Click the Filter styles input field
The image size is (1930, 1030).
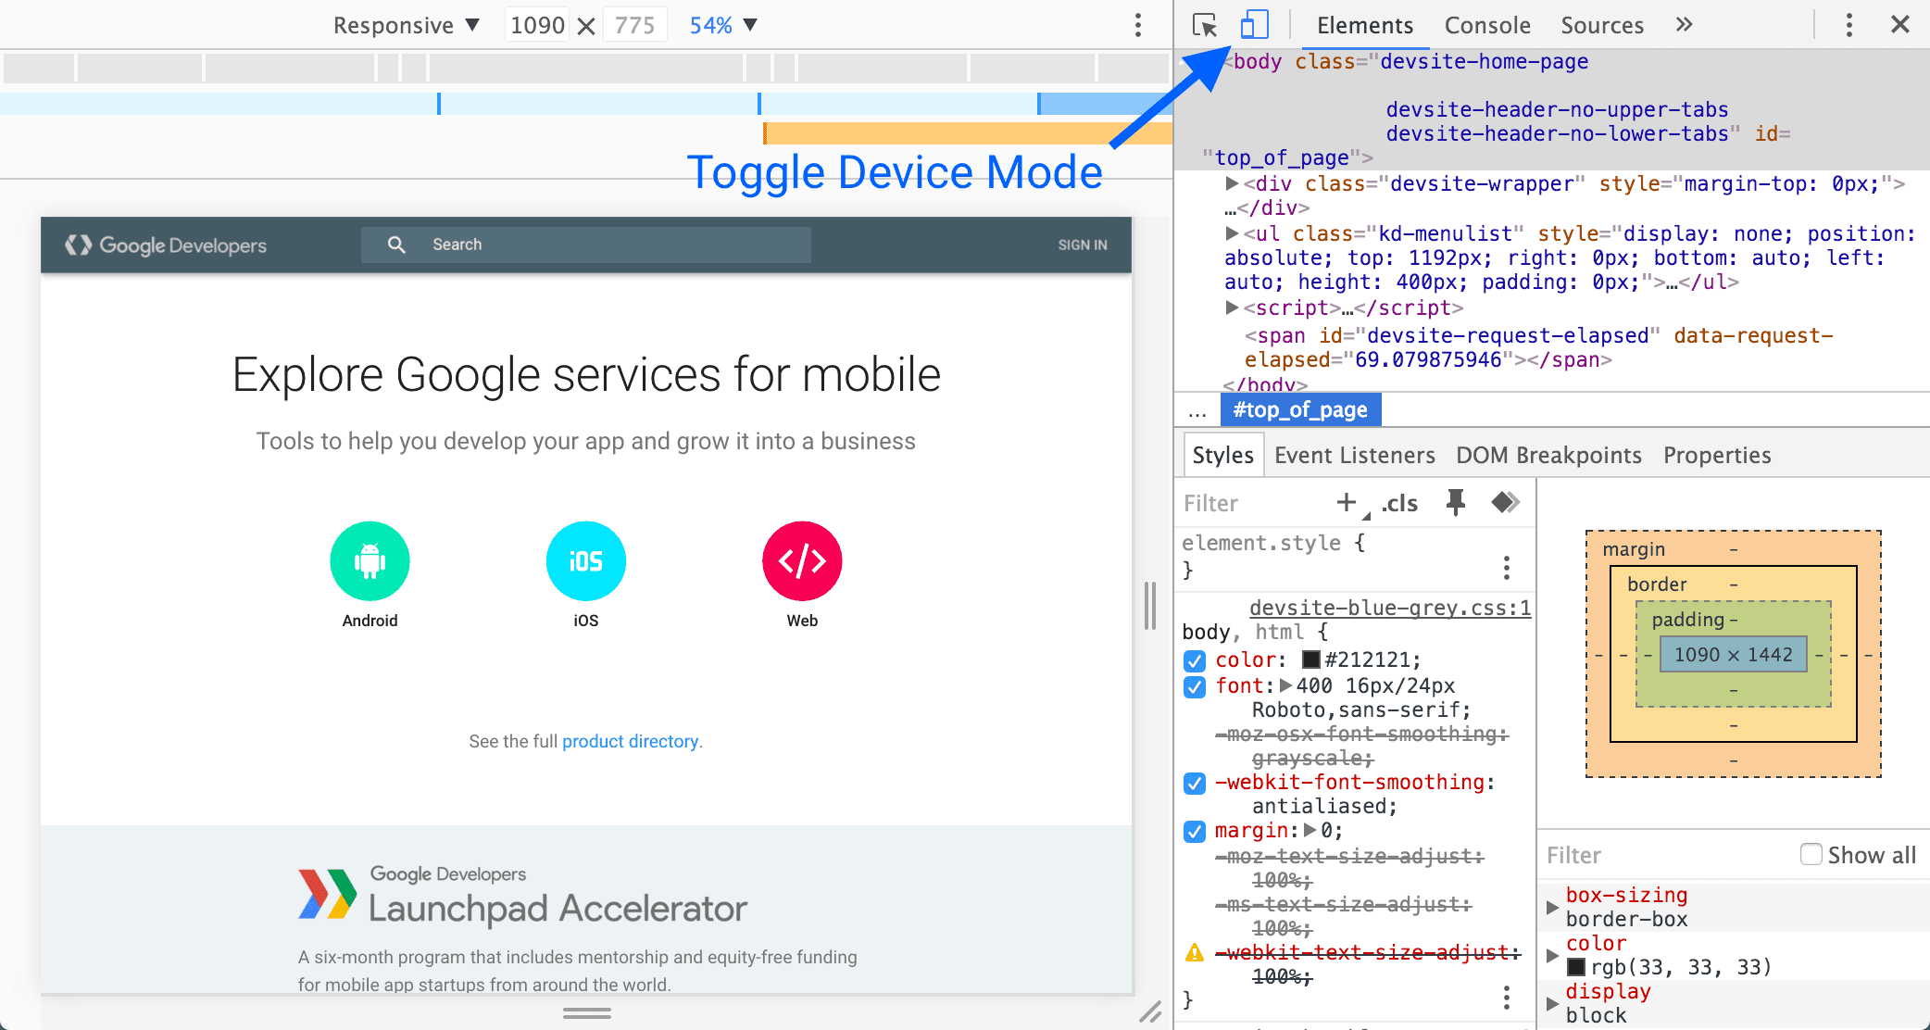pos(1252,502)
